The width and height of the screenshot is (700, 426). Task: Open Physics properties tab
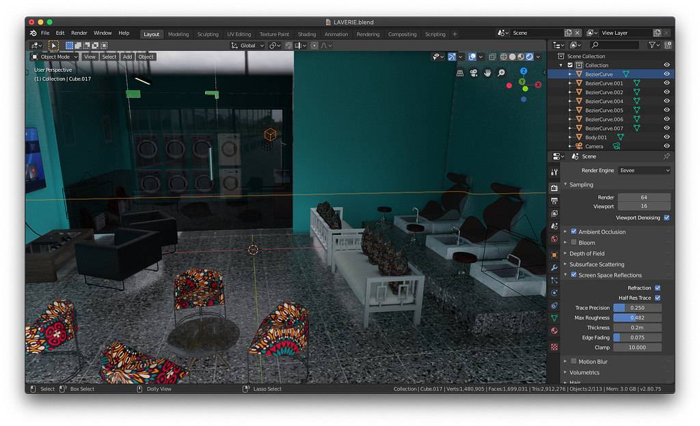point(554,293)
